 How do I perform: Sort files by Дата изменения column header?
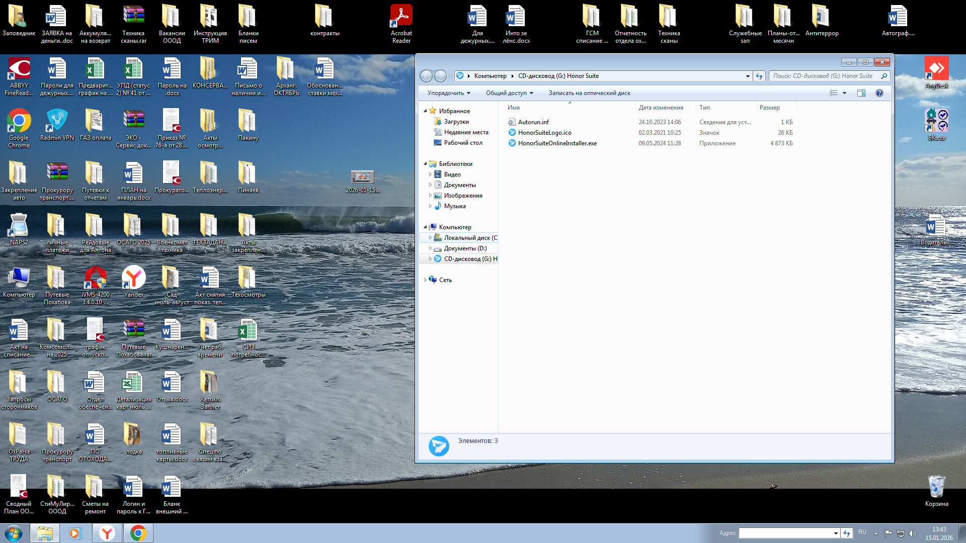(x=661, y=108)
